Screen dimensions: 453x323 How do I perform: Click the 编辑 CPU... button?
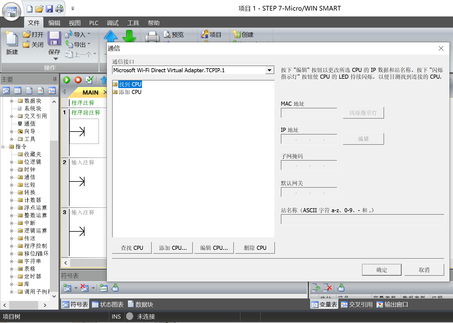(214, 248)
